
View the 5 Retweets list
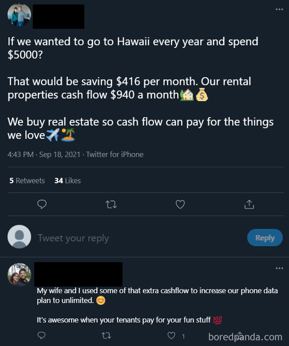pyautogui.click(x=27, y=180)
